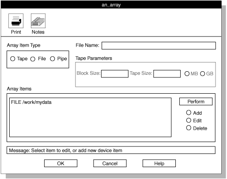This screenshot has height=179, width=227.
Task: Click the Tape Size field
Action: click(167, 74)
